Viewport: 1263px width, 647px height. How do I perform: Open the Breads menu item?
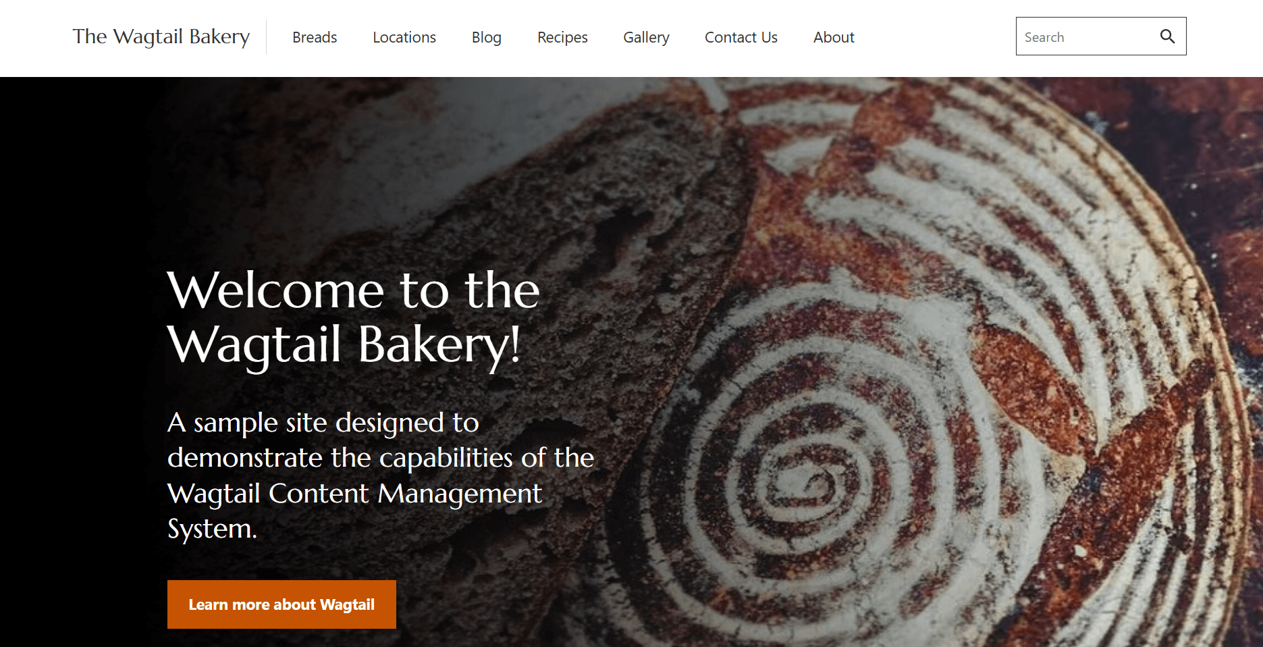tap(315, 37)
